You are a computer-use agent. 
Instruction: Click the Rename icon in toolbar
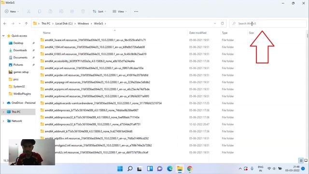click(x=61, y=12)
